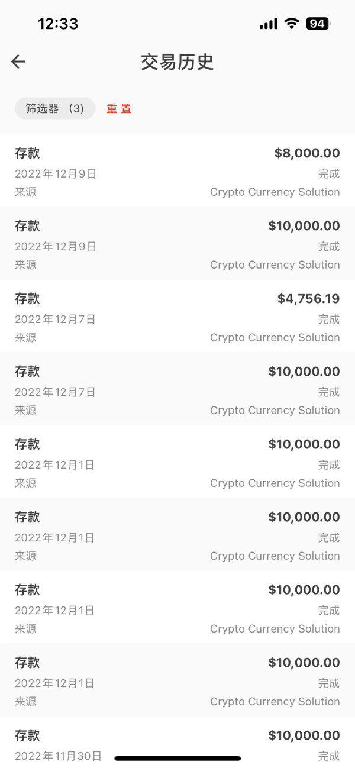Viewport: 355px width, 768px height.
Task: Open the filter chip 筛选器 (3)
Action: 55,108
